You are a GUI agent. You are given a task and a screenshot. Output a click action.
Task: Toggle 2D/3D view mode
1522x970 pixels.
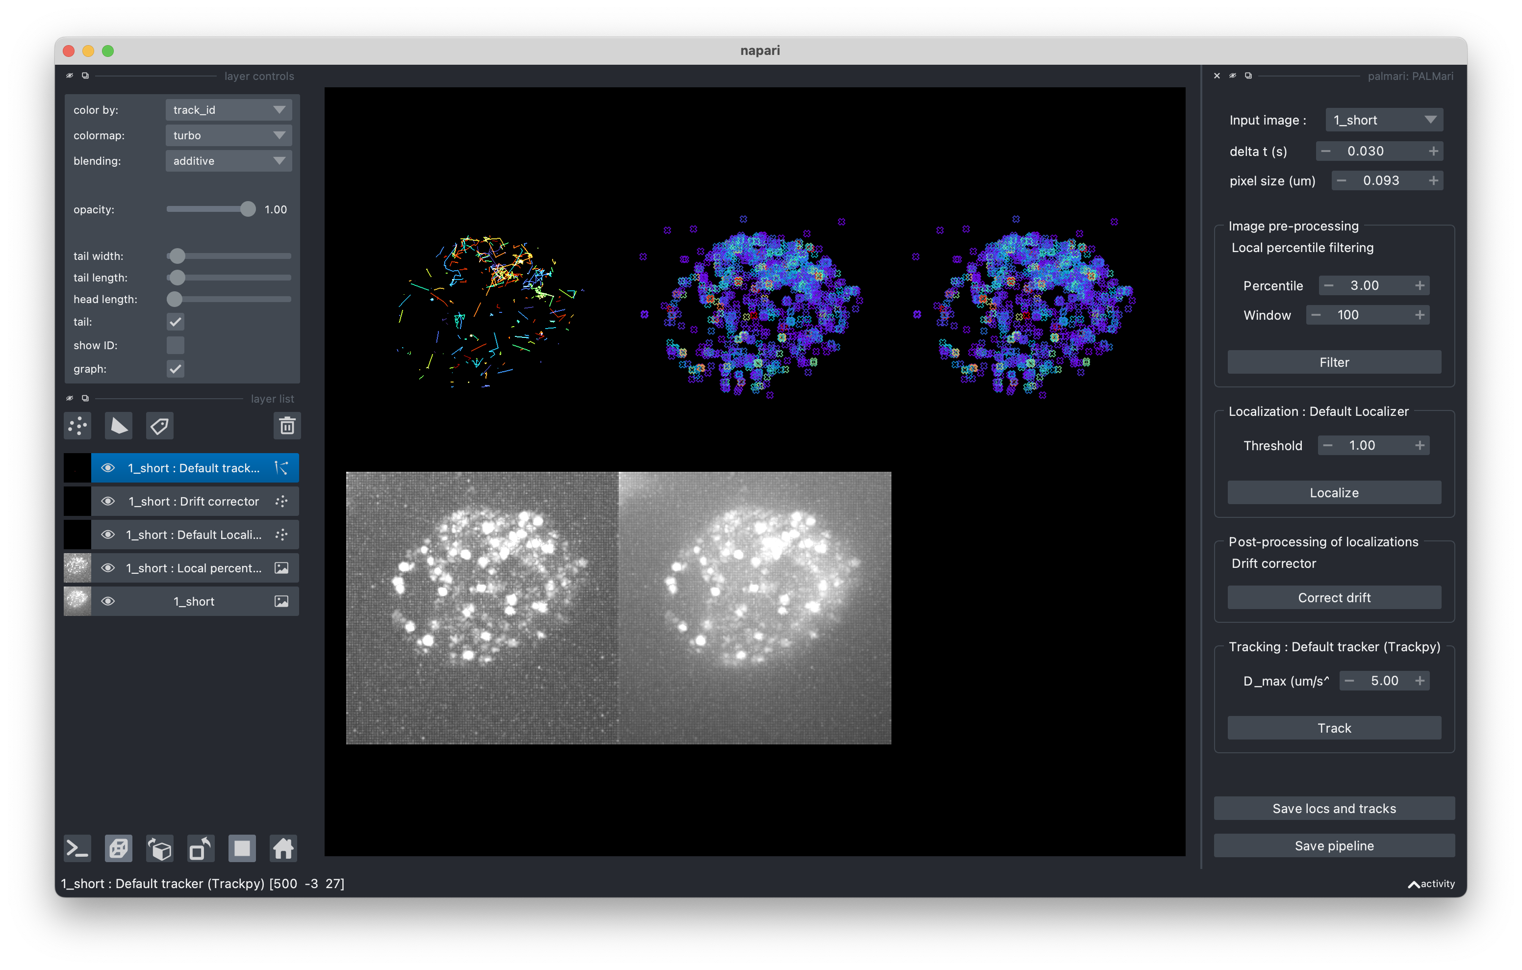tap(119, 848)
